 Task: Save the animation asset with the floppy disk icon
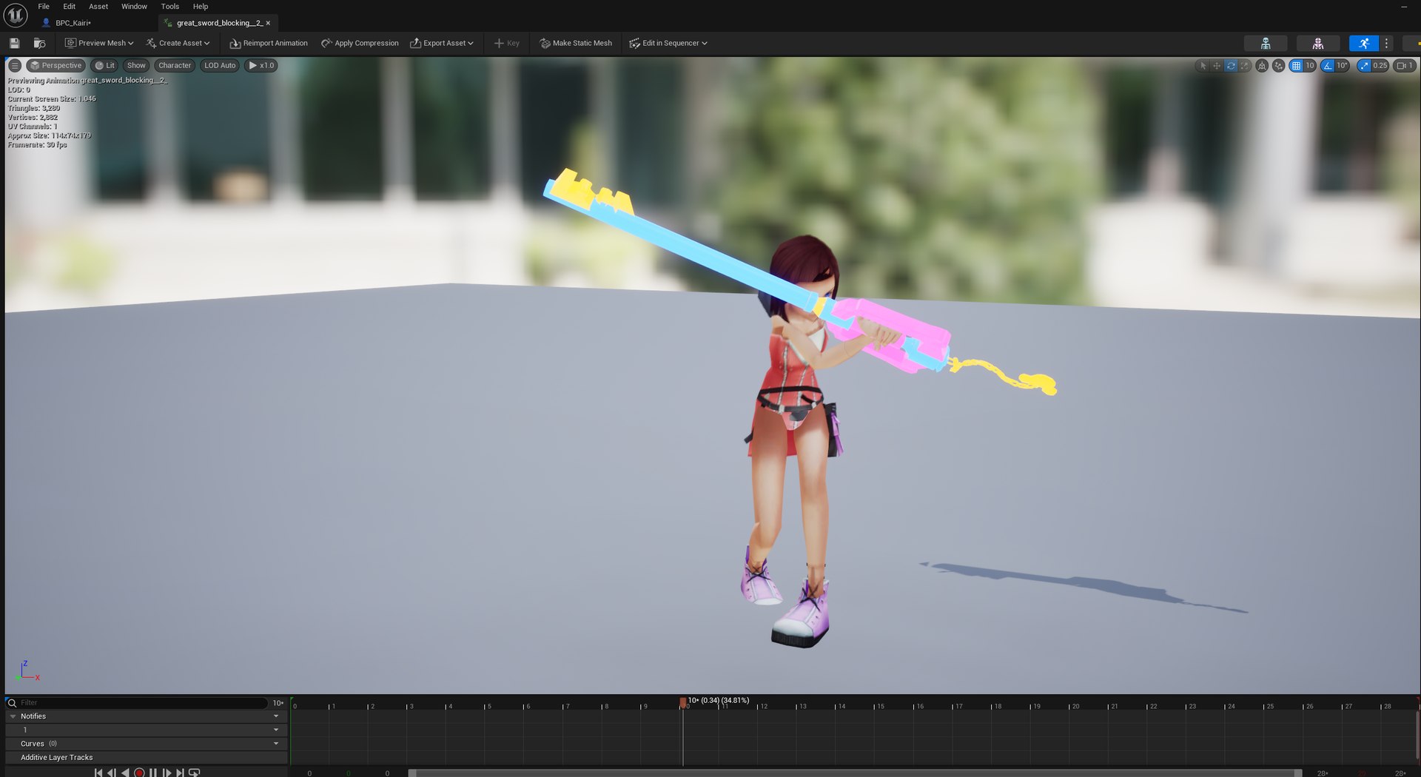point(14,43)
